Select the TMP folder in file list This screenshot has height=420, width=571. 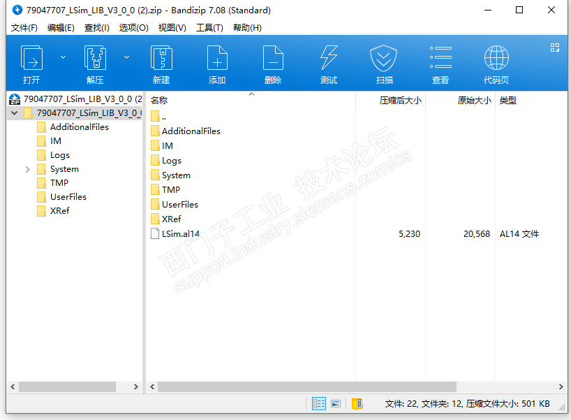pyautogui.click(x=171, y=189)
